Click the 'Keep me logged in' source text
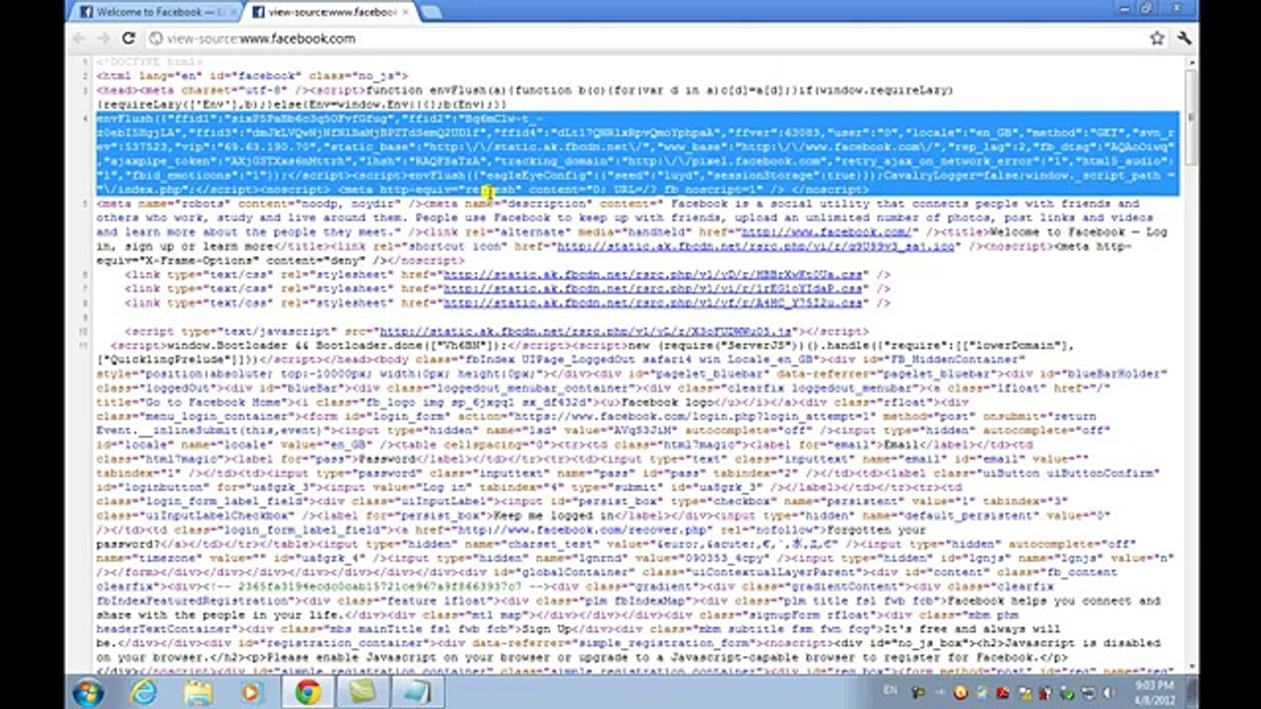Viewport: 1261px width, 709px height. pyautogui.click(x=555, y=515)
